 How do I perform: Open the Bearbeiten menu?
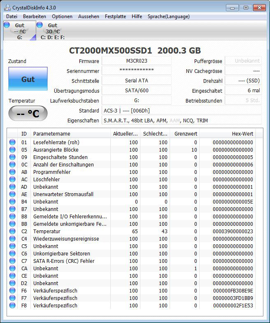pyautogui.click(x=35, y=16)
